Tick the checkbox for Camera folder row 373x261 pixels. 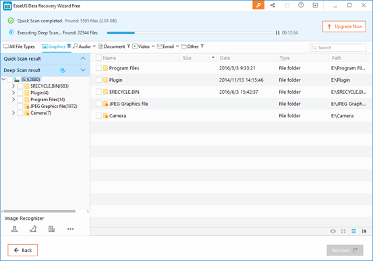coord(98,115)
